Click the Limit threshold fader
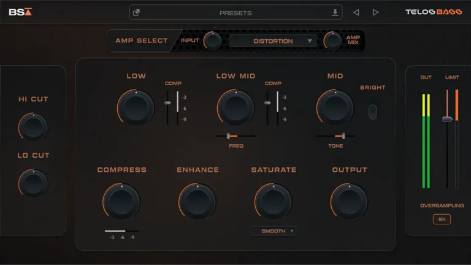 point(448,118)
